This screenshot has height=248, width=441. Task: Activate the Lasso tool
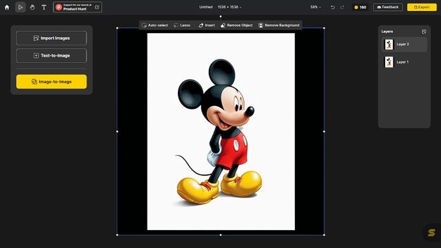point(182,25)
